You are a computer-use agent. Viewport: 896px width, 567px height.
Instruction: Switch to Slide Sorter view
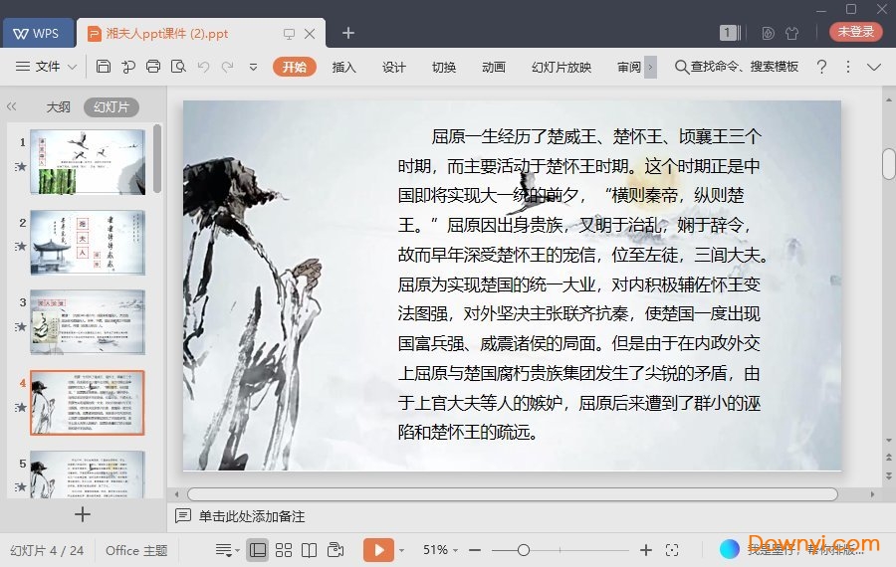284,550
